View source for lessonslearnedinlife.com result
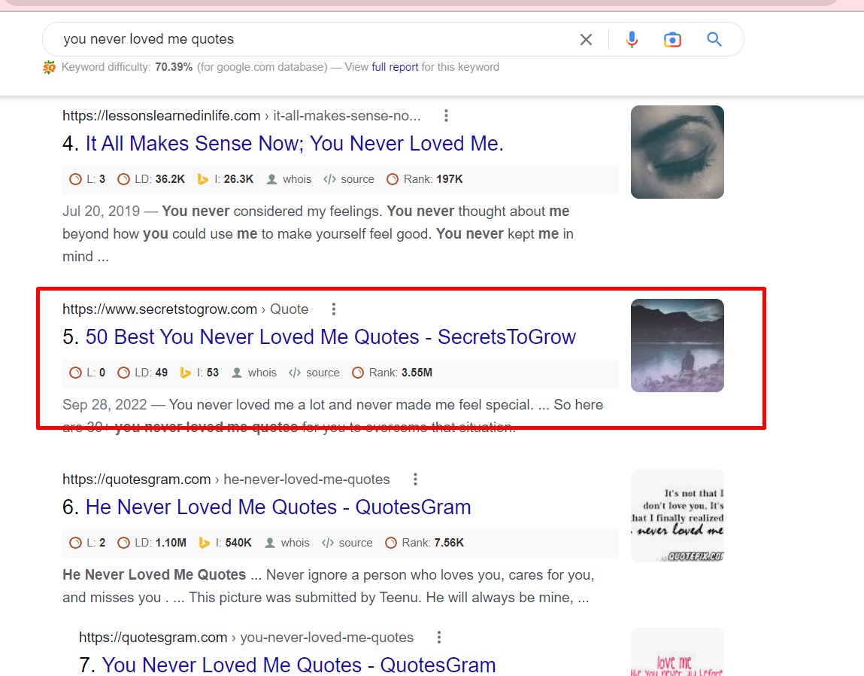864x676 pixels. click(349, 179)
